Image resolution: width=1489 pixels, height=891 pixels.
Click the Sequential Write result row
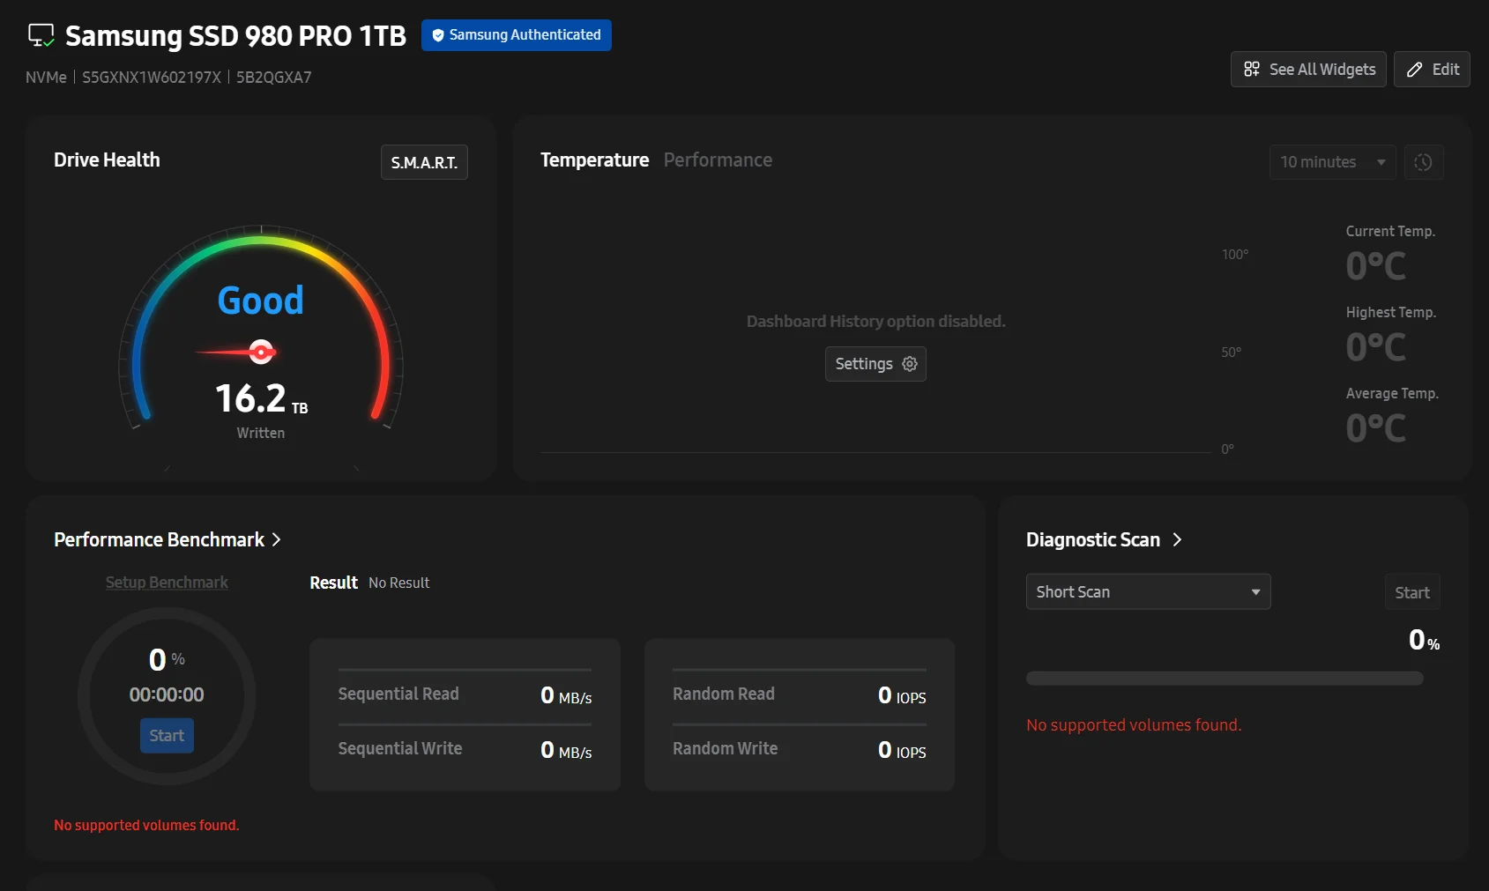point(465,749)
